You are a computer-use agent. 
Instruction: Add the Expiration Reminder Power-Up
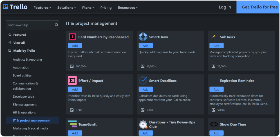click(x=216, y=89)
